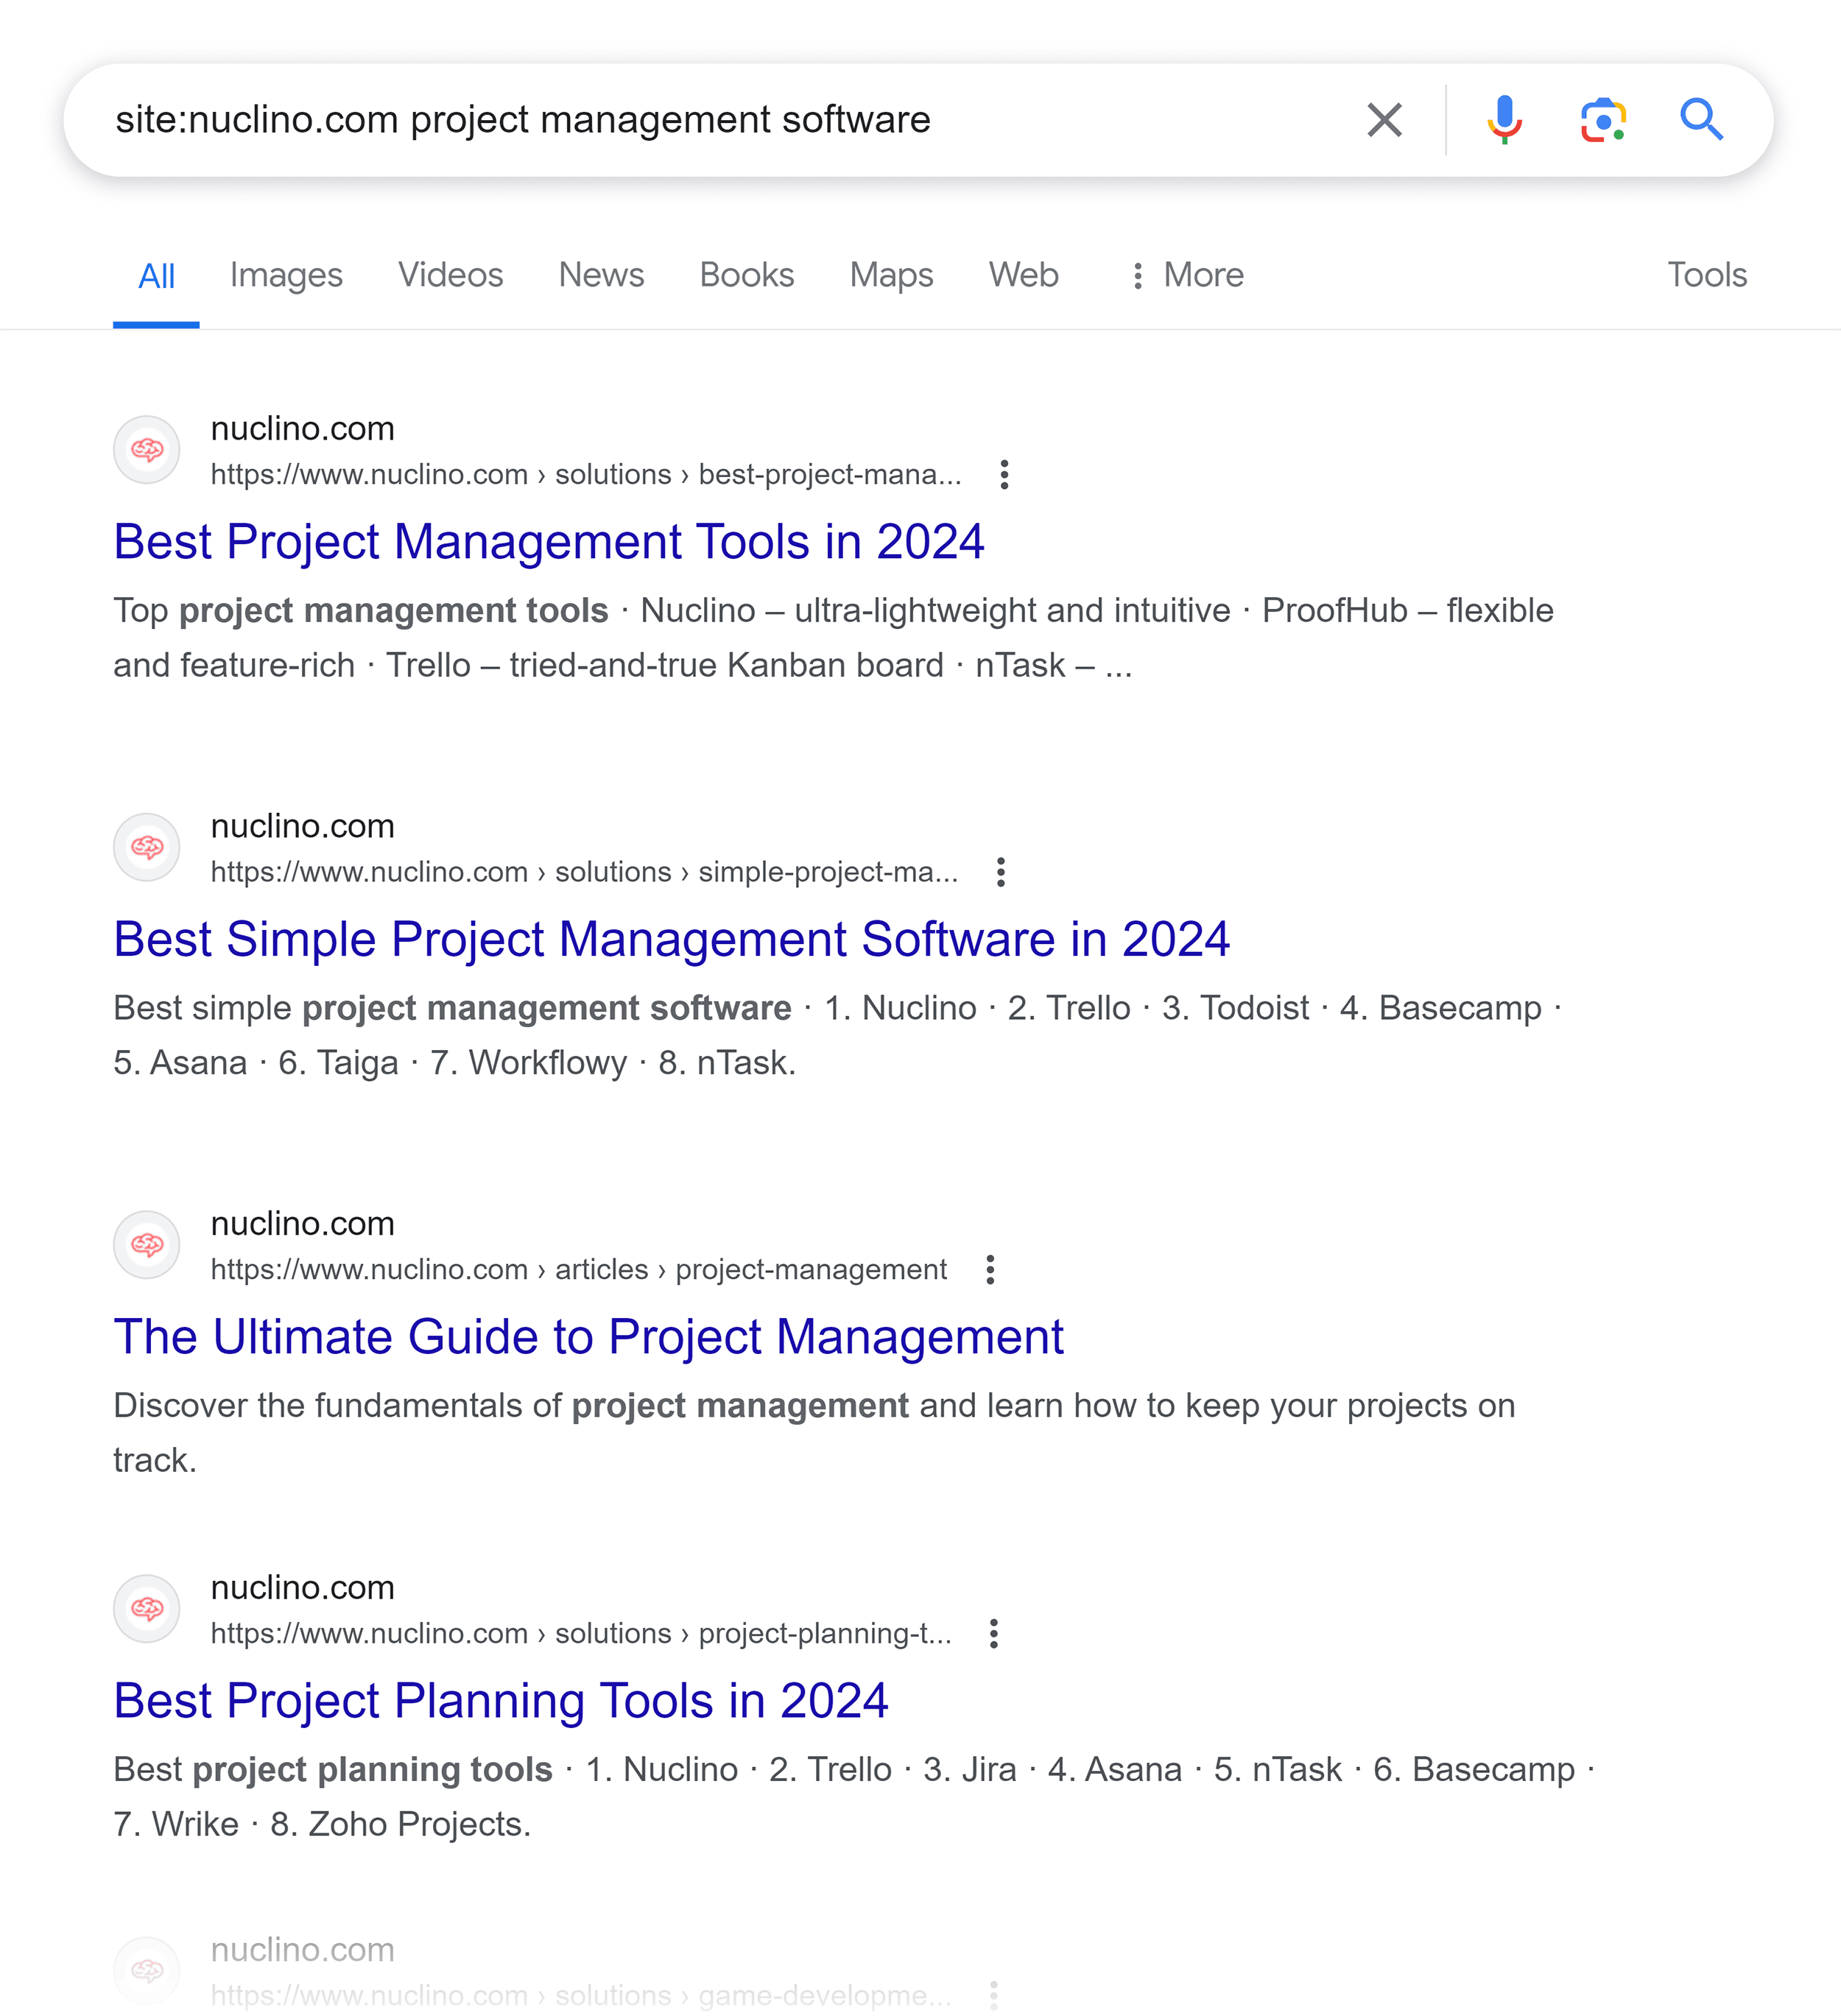1841x2016 pixels.
Task: Open the three-dot options for the first result
Action: point(1003,474)
